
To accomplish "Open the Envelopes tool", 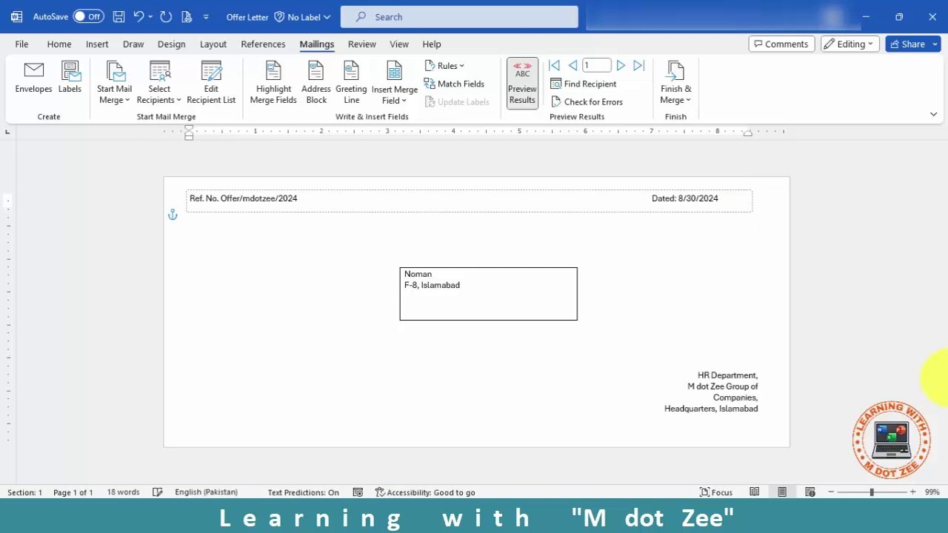I will tap(33, 78).
